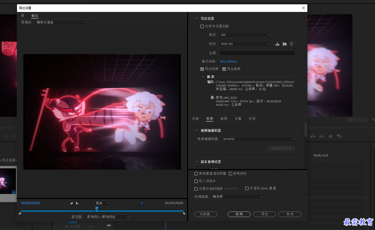Viewport: 375px width, 230px height.
Task: Open the Captions tab
Action: click(x=238, y=119)
